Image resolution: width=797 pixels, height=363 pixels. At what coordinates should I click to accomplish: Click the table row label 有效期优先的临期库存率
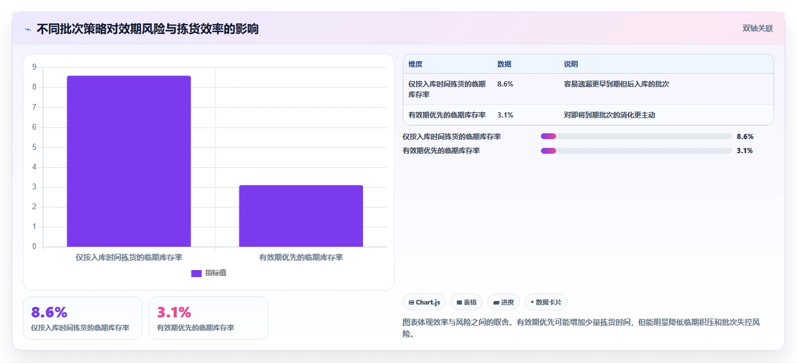pyautogui.click(x=447, y=115)
